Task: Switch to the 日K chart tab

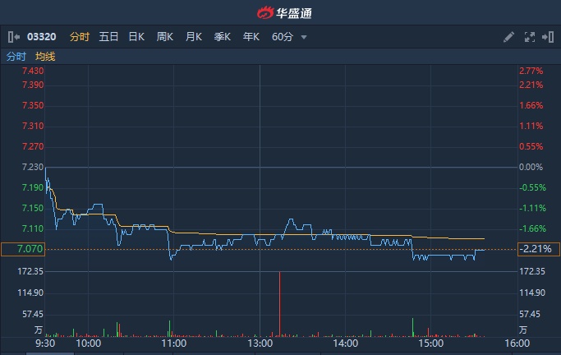Action: 136,37
